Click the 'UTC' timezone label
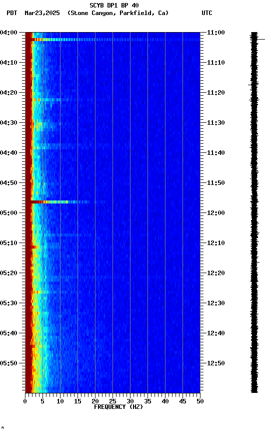276x433 pixels. click(x=207, y=13)
